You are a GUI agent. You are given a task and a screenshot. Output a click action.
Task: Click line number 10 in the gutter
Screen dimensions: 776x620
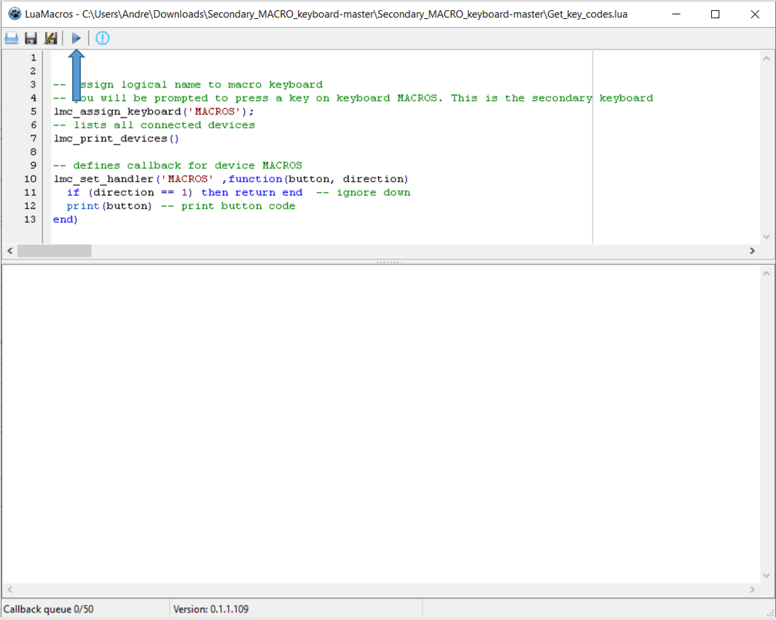click(30, 178)
